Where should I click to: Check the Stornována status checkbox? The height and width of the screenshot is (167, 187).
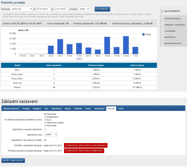coord(45,125)
